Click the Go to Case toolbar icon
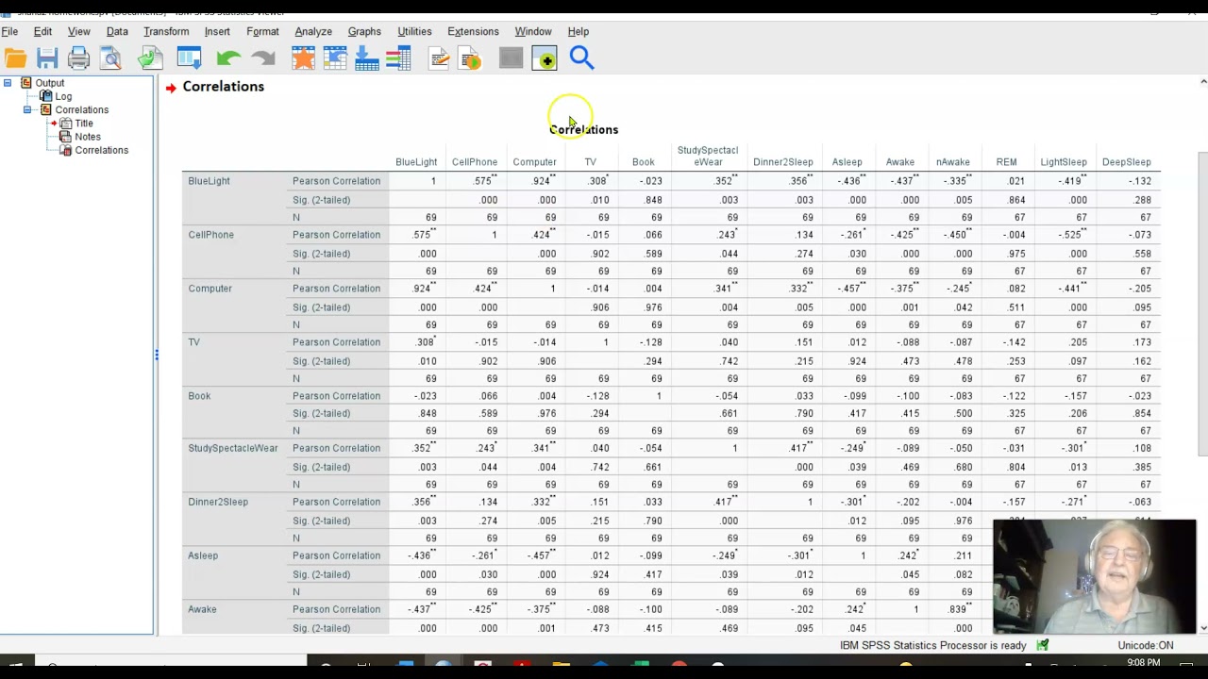 click(x=335, y=58)
